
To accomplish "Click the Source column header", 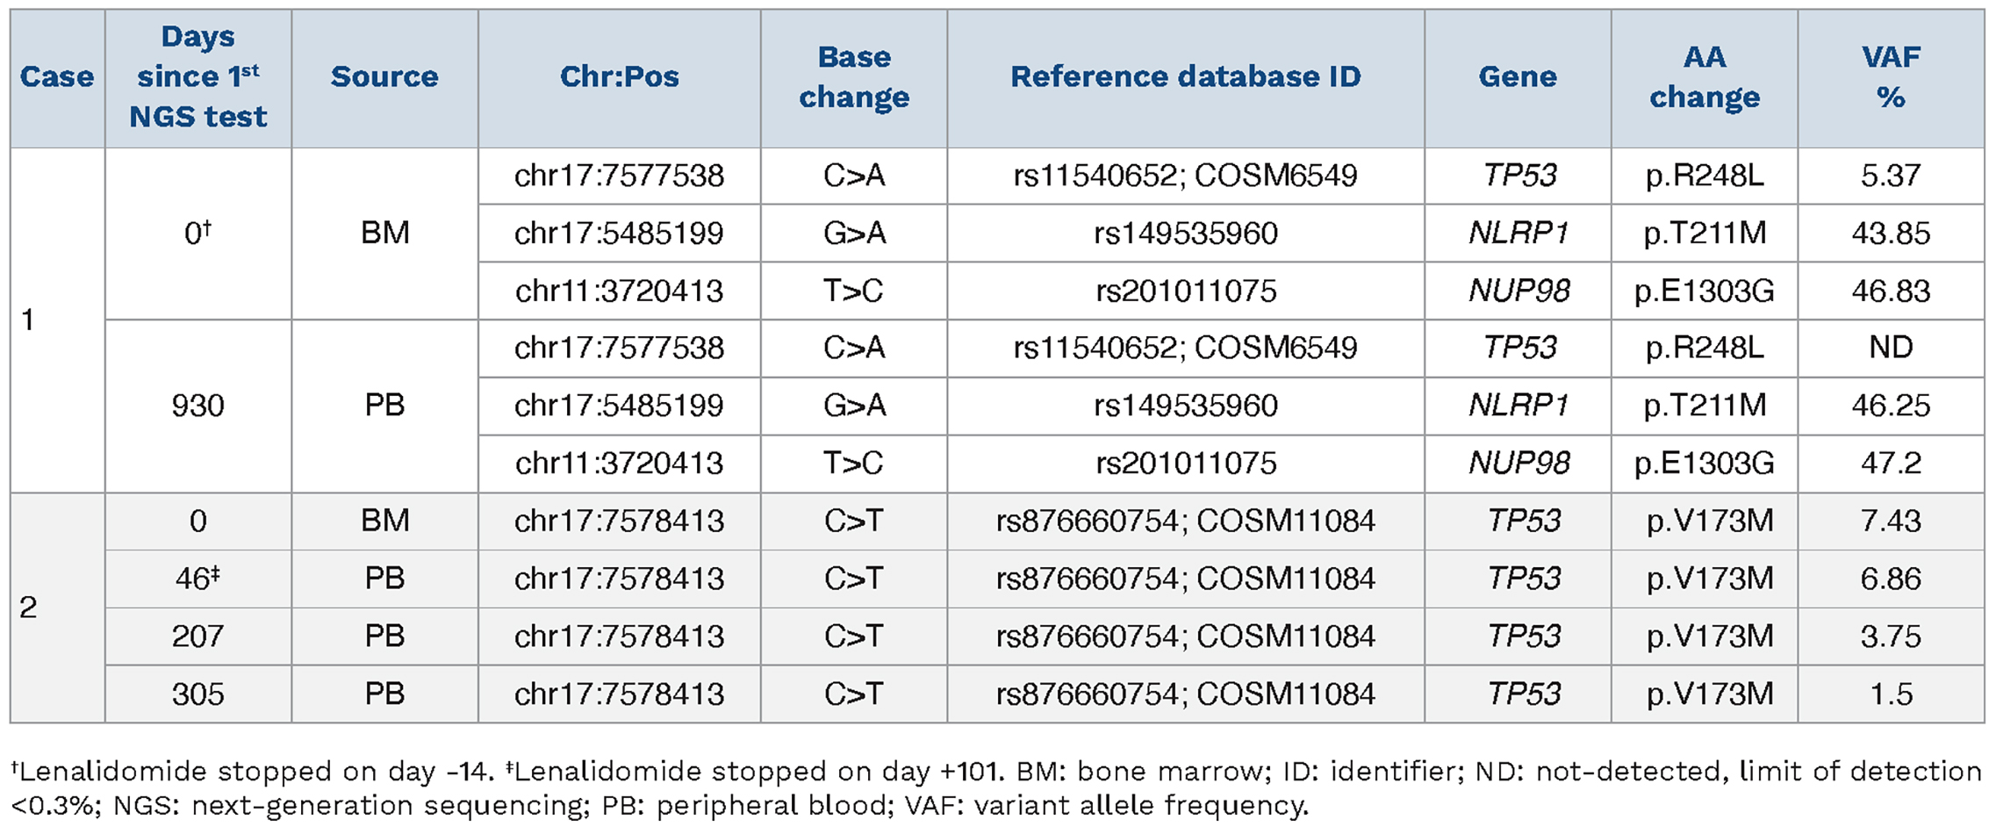I will click(384, 77).
